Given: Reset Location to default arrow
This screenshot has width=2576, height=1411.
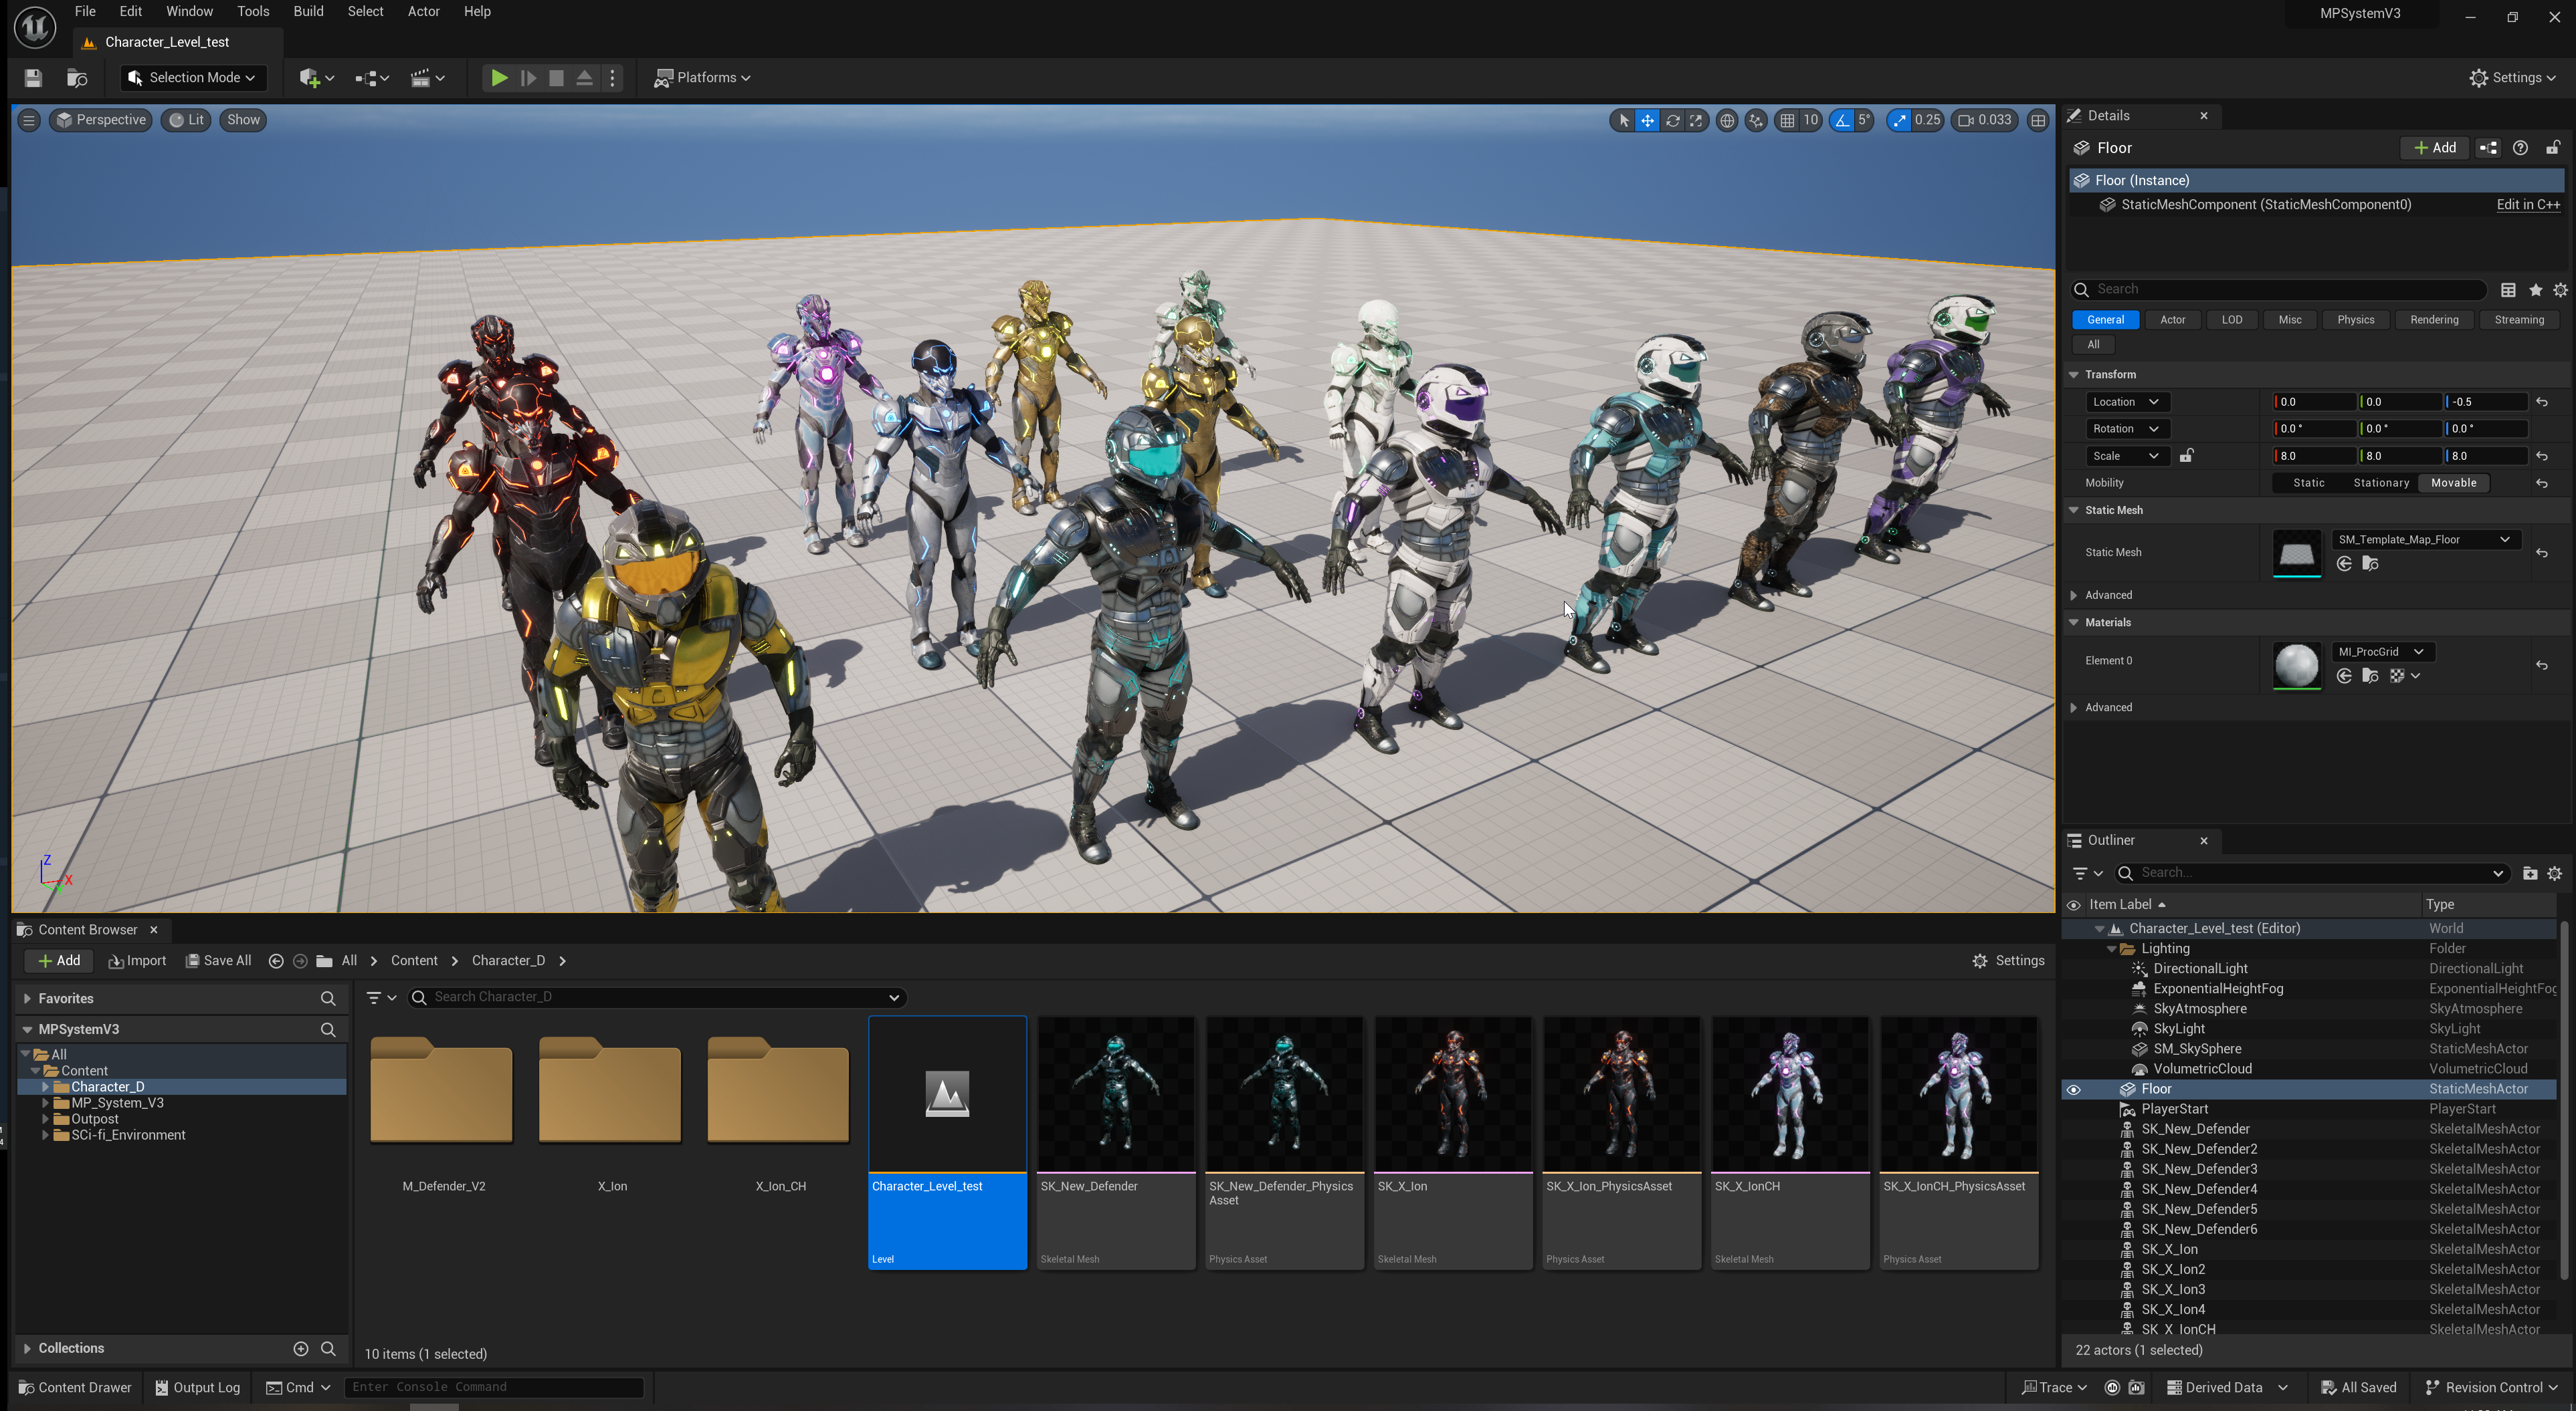Looking at the screenshot, I should (2542, 402).
